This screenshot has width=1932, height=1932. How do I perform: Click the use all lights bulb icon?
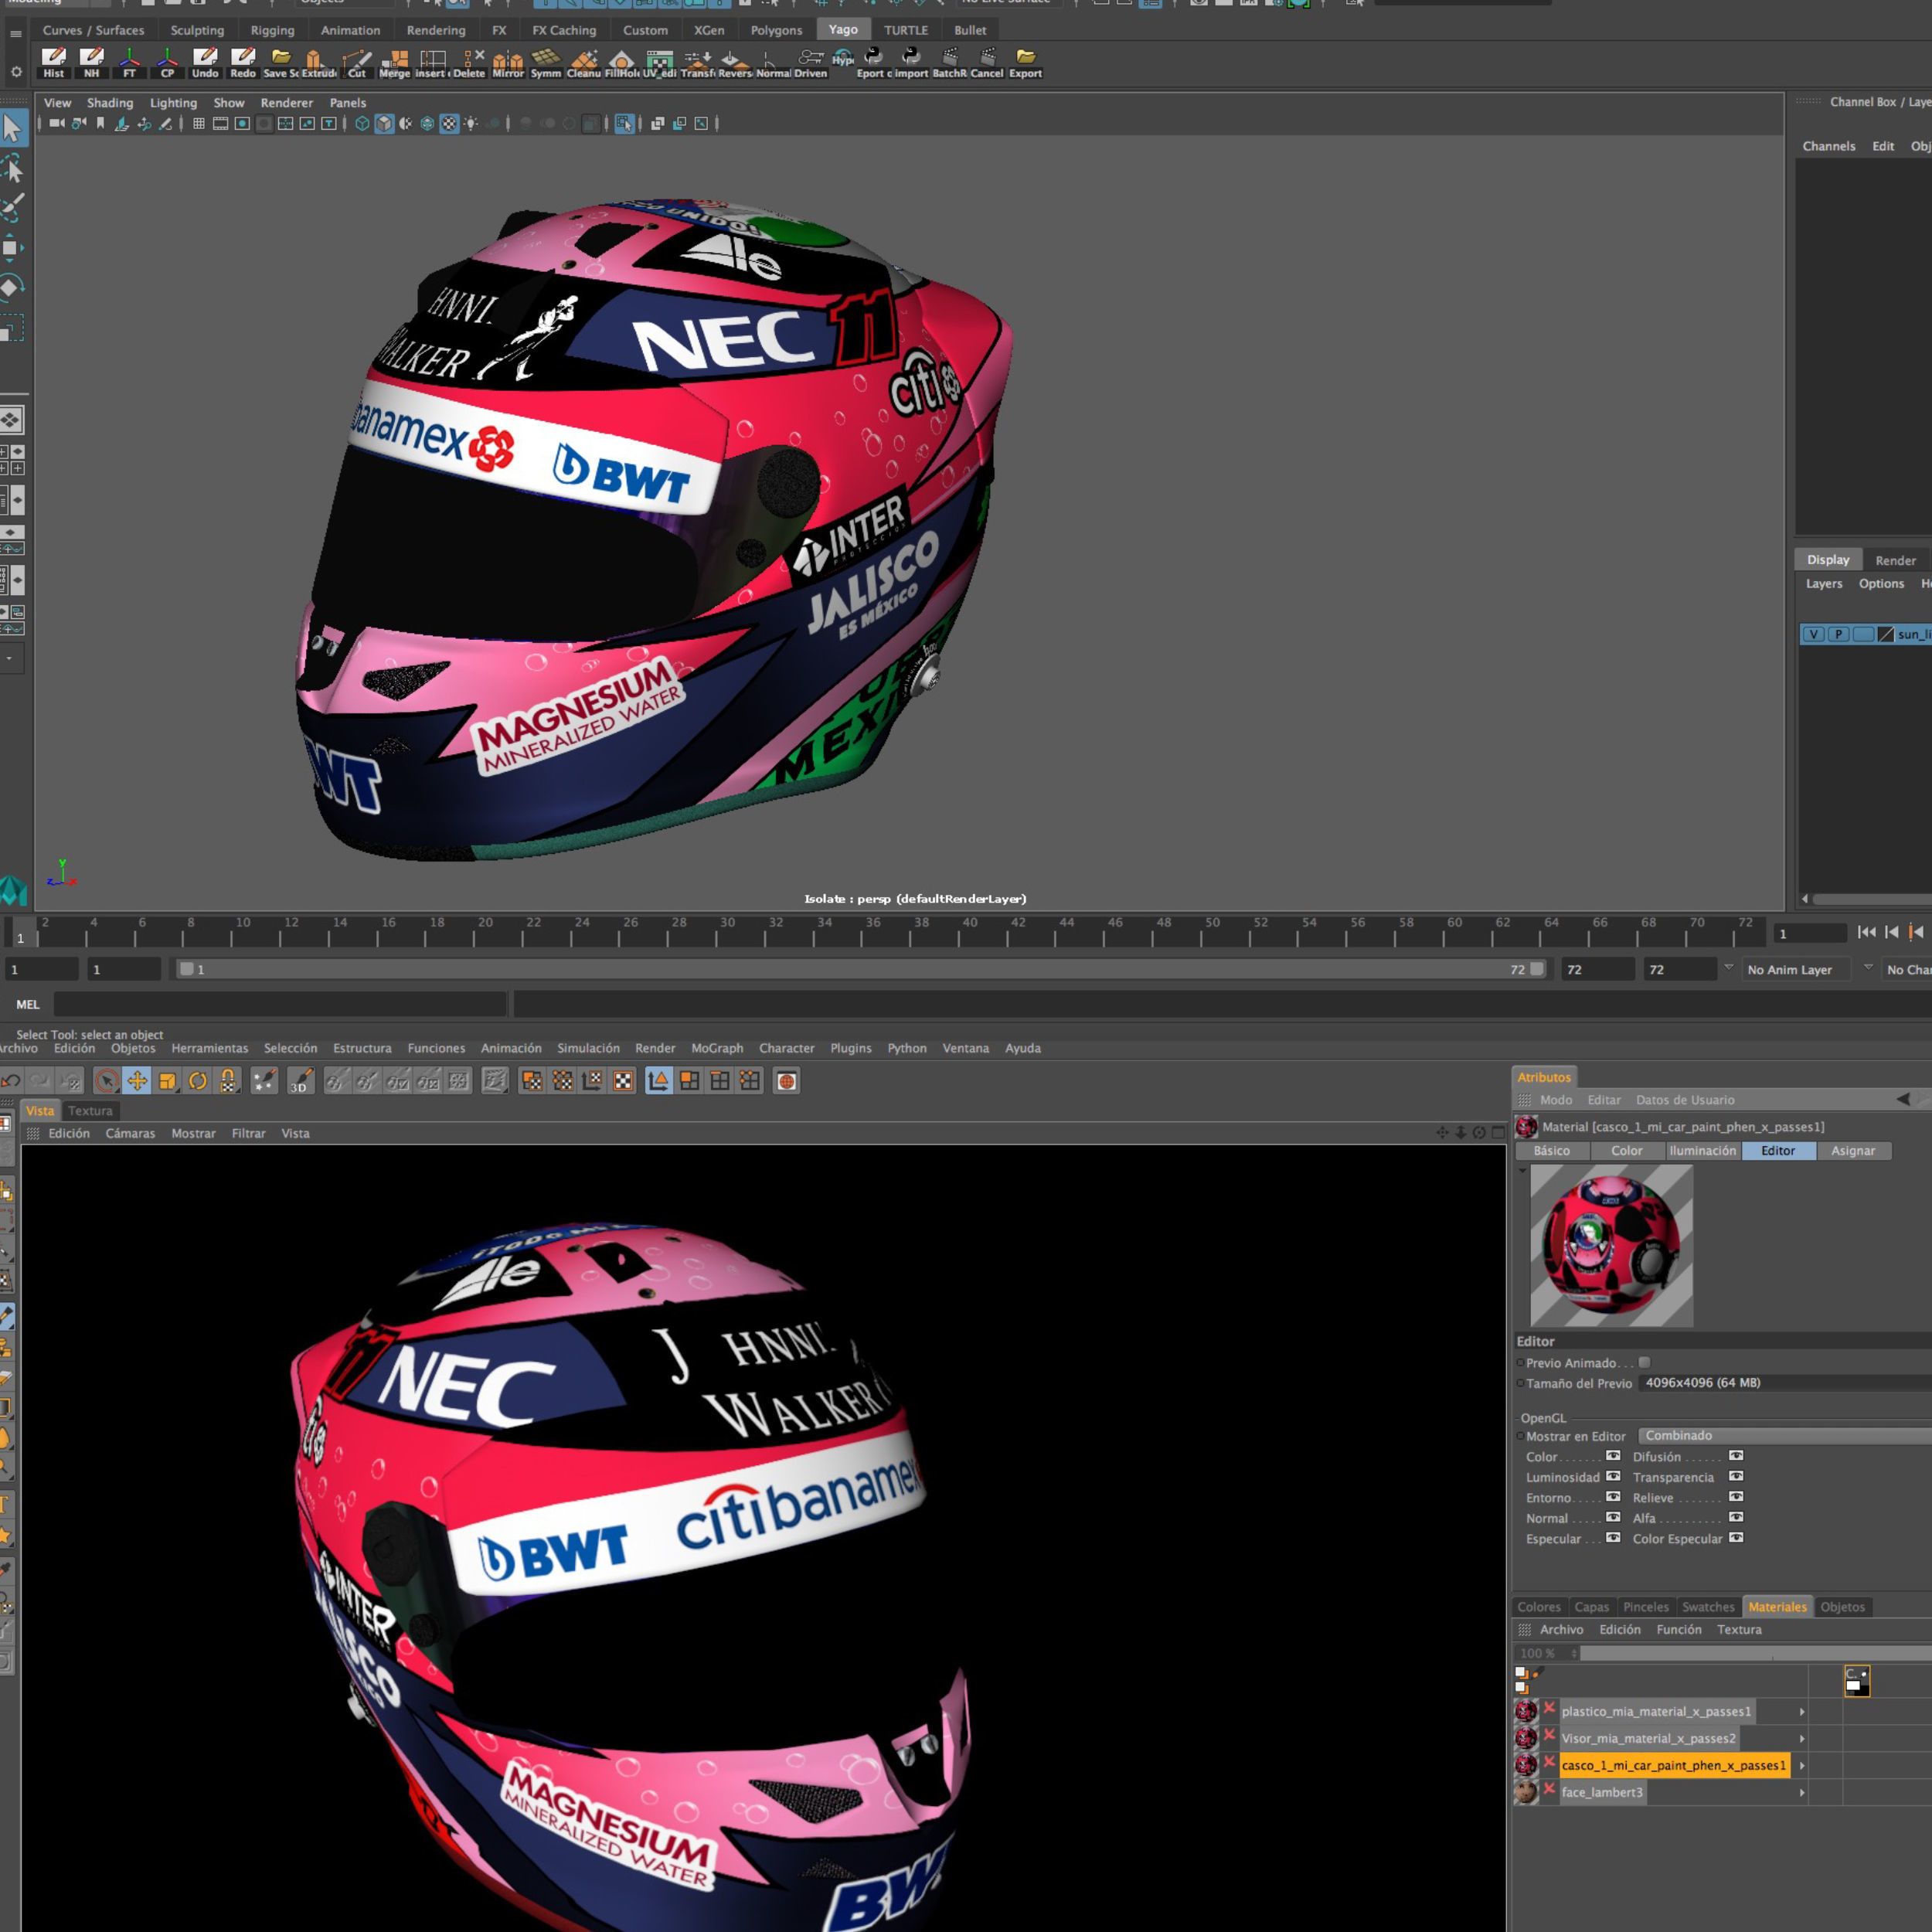(470, 123)
